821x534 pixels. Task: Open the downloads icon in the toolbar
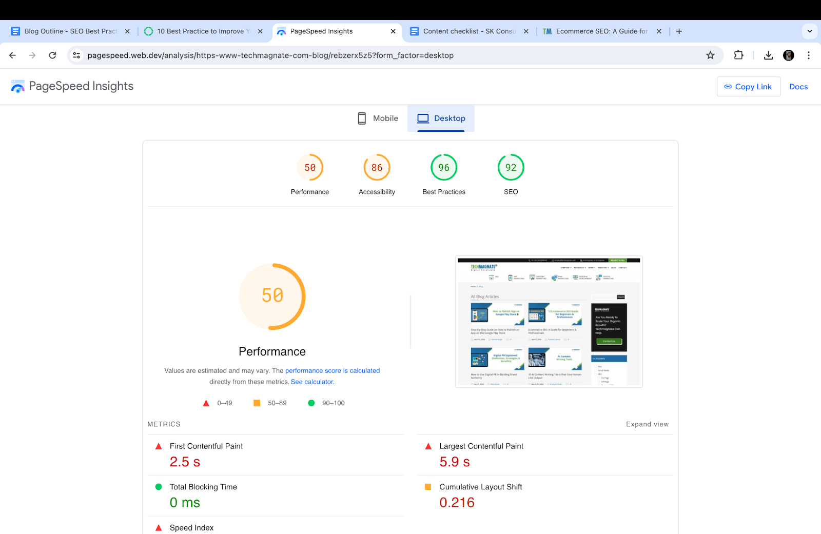[768, 55]
